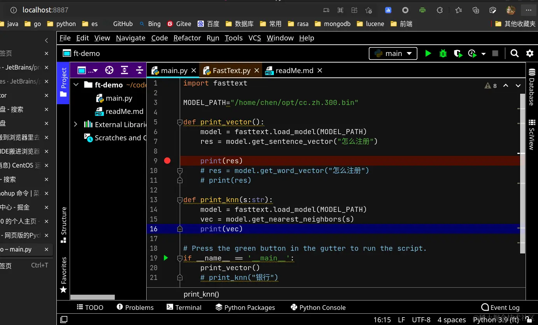The width and height of the screenshot is (538, 325).
Task: Open the Problems tool window
Action: click(135, 307)
